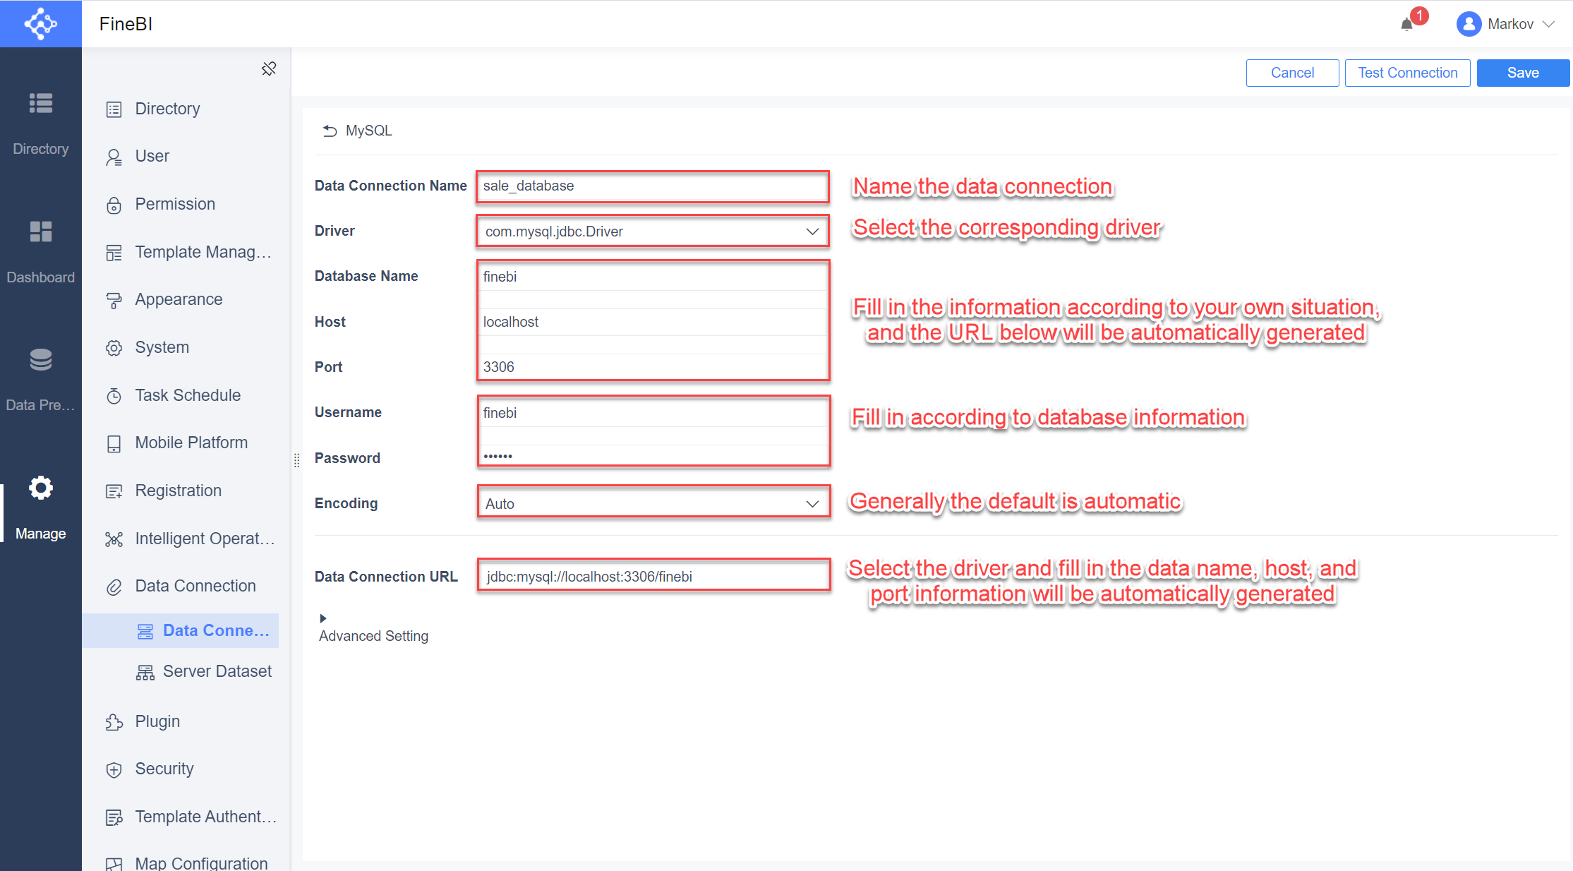Open Template Management menu item
Viewport: 1573px width, 871px height.
click(x=186, y=252)
